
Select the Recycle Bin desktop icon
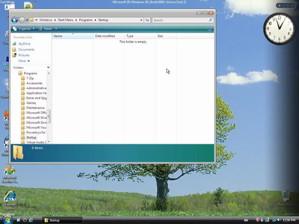point(286,198)
